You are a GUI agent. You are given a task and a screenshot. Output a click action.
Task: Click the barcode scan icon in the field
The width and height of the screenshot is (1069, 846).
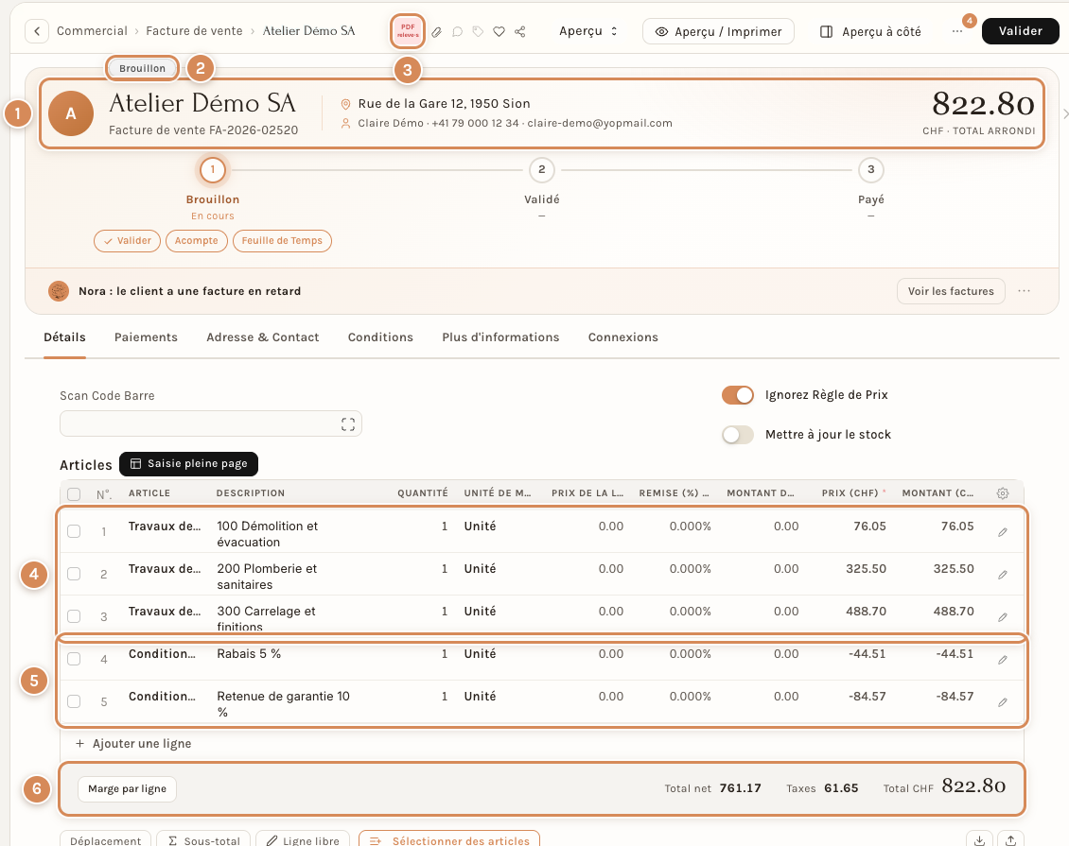pyautogui.click(x=348, y=424)
